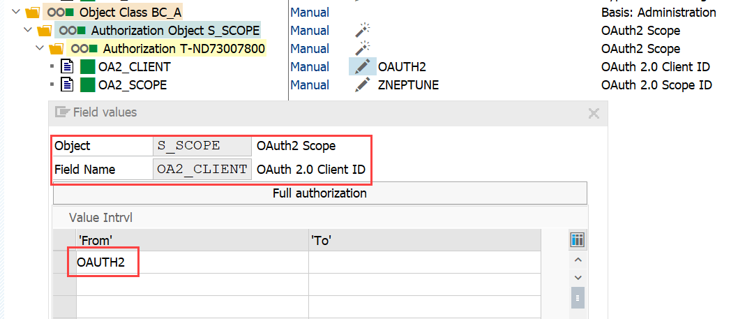Viewport: 745px width, 319px height.
Task: Select the first value row selector
Action: (x=65, y=262)
